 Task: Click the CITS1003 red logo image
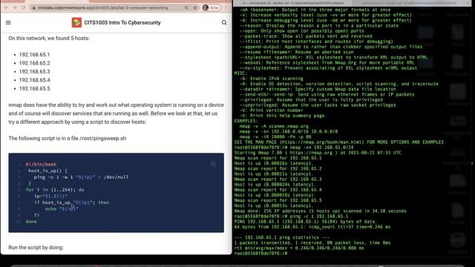[x=76, y=22]
